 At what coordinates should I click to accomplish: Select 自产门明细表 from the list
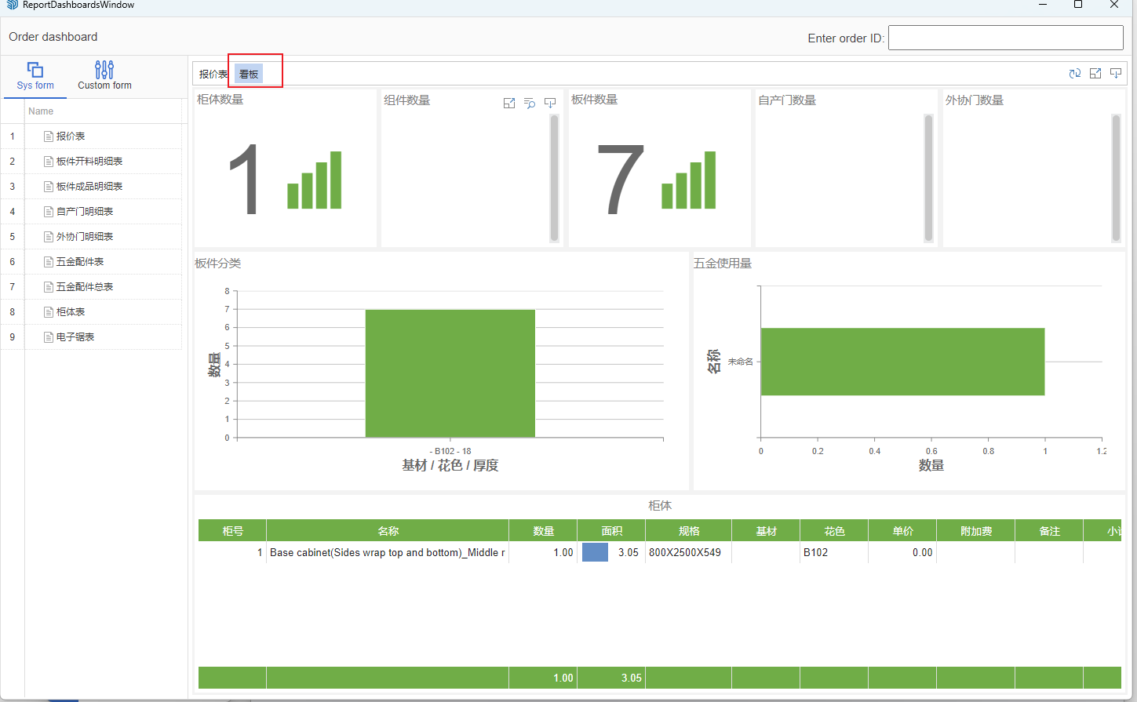tap(84, 212)
